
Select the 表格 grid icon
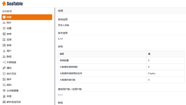[4, 34]
